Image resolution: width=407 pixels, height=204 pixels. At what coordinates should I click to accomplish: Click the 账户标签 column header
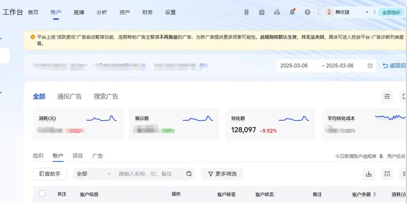(227, 195)
